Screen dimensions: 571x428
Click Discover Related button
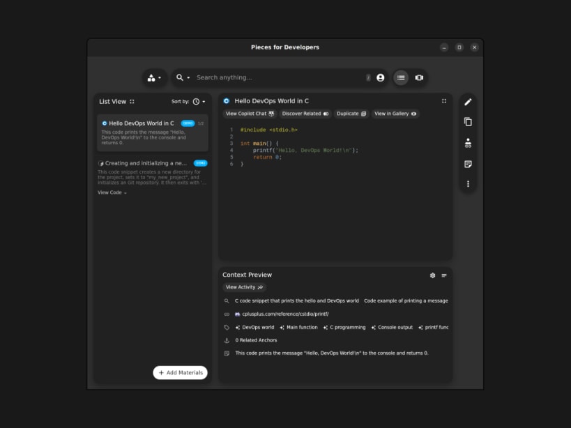click(305, 114)
